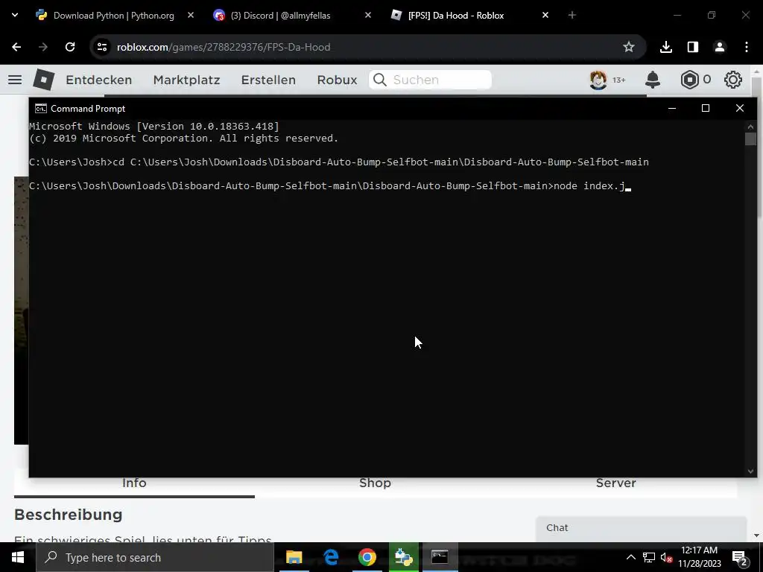Open a new Chrome tab
Image resolution: width=763 pixels, height=572 pixels.
pos(572,15)
